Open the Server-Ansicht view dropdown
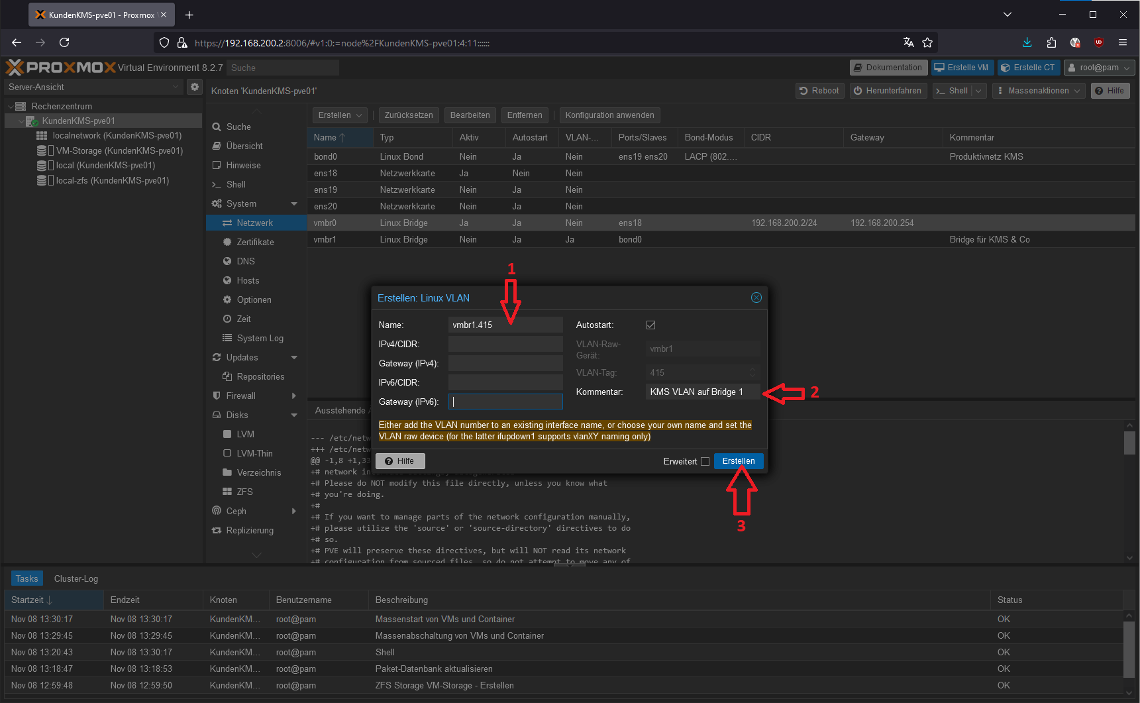This screenshot has height=703, width=1140. (93, 87)
